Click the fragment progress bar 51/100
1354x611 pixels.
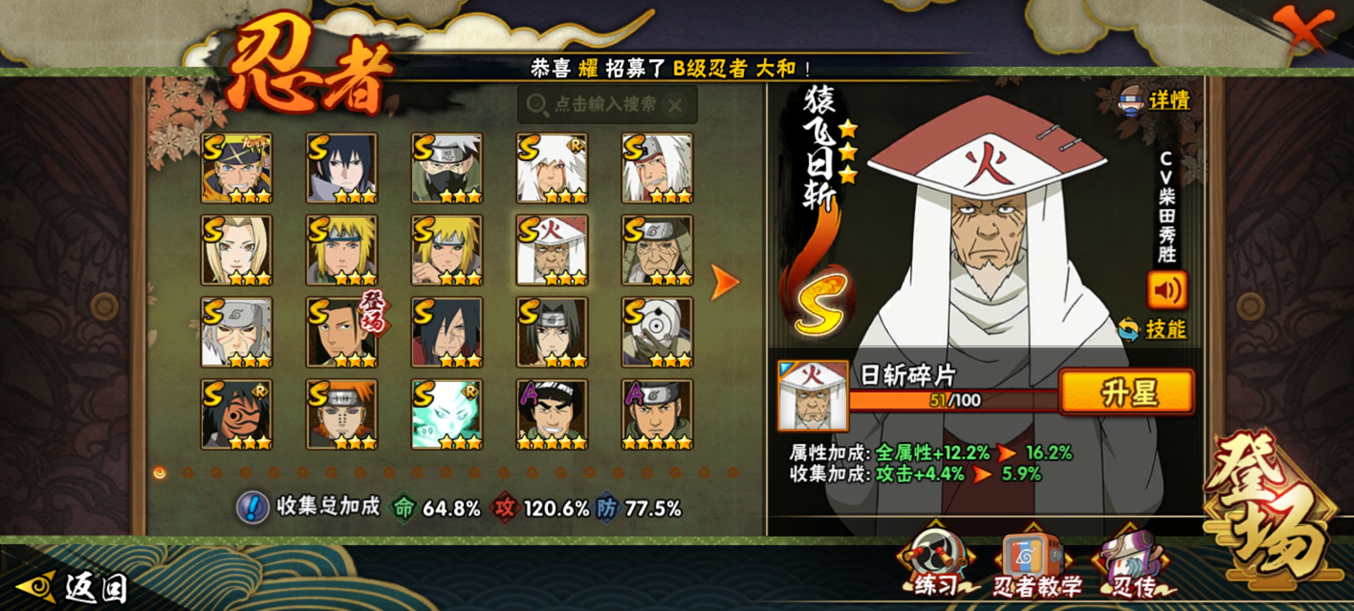(954, 401)
